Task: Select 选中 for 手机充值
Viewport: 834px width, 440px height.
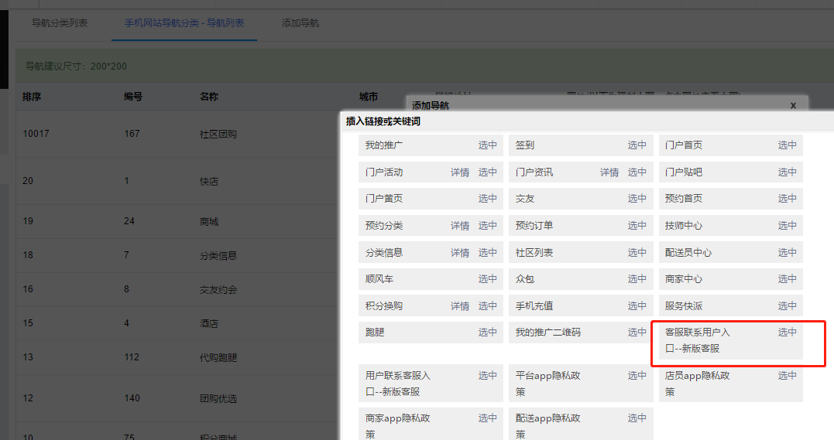Action: tap(637, 305)
